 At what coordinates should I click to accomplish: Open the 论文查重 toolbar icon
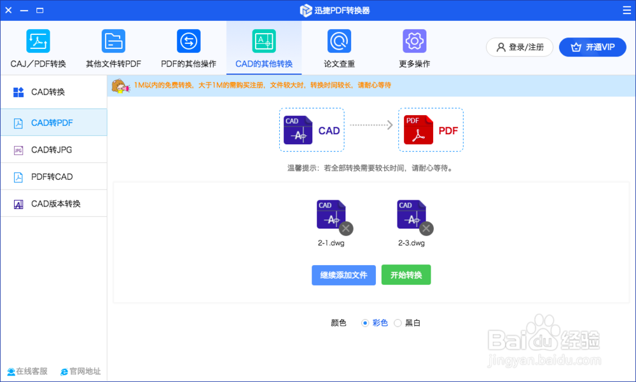point(339,41)
